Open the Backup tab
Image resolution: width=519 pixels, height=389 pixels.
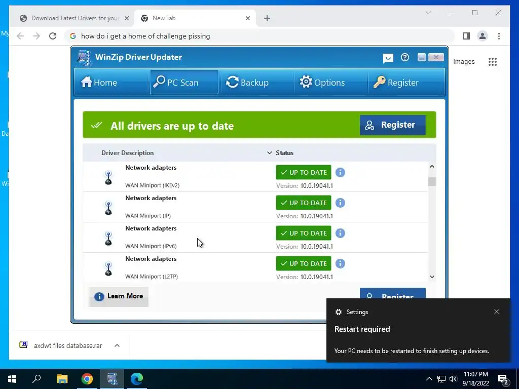(256, 82)
